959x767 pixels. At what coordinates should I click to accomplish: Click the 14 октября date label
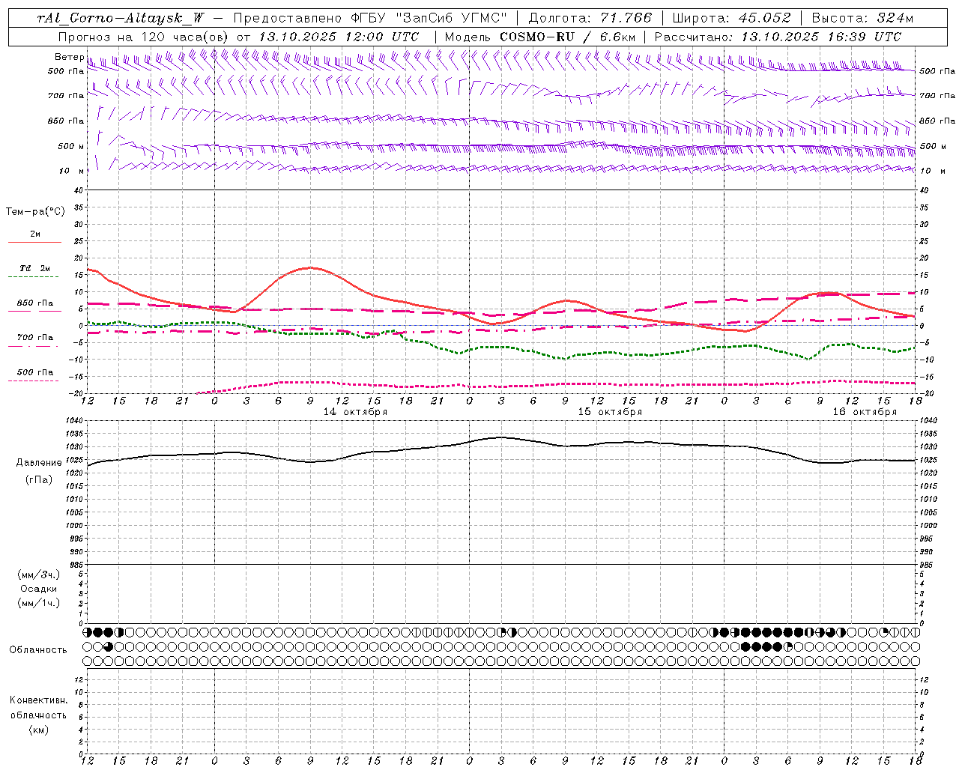pyautogui.click(x=355, y=411)
